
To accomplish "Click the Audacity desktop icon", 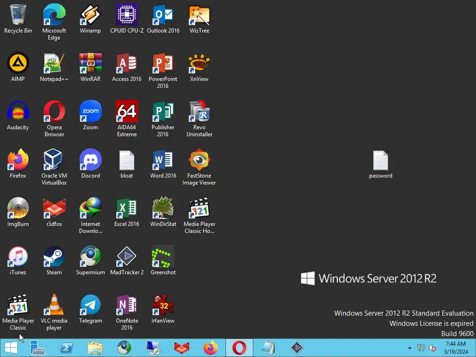I will [x=18, y=115].
